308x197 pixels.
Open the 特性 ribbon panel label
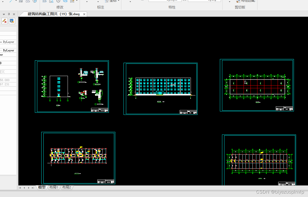tap(172, 7)
